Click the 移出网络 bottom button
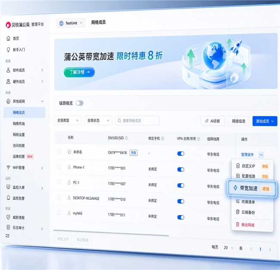Viewport: 280px width, 270px height. (83, 240)
